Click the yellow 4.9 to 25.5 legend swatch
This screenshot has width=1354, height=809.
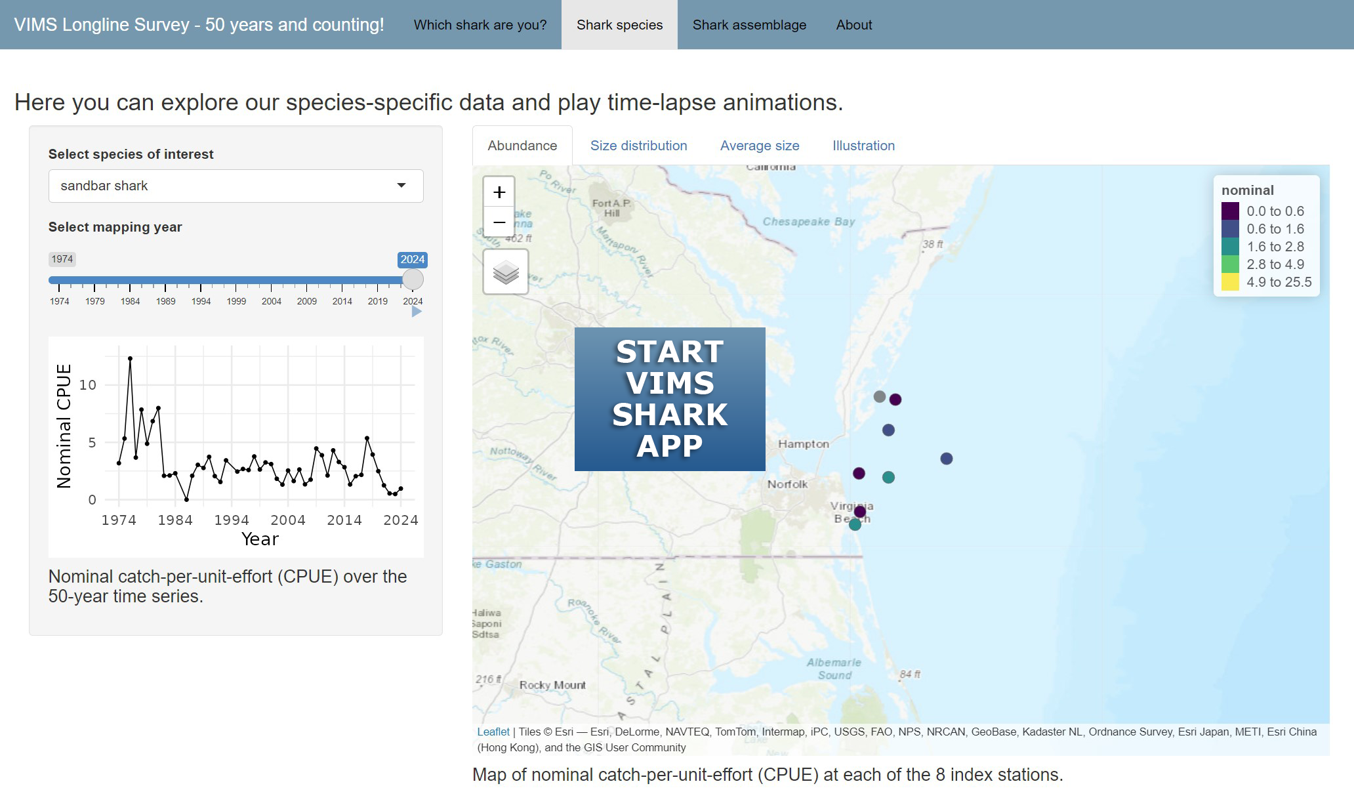[1230, 282]
